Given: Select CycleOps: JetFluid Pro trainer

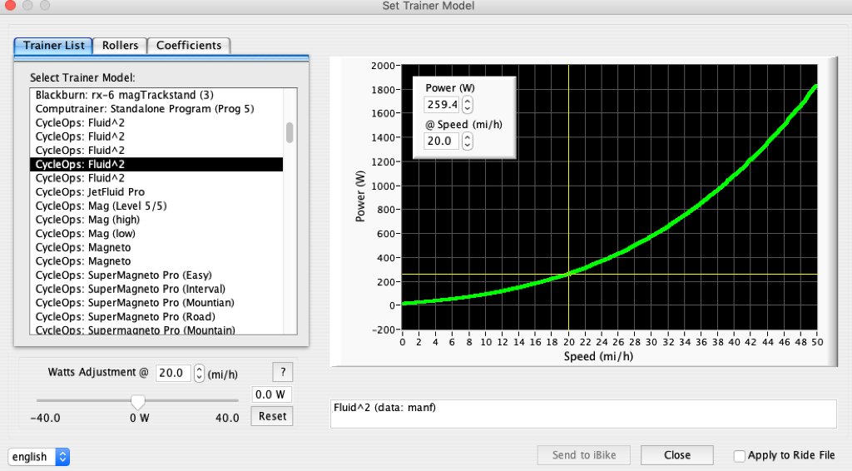Looking at the screenshot, I should coord(90,192).
